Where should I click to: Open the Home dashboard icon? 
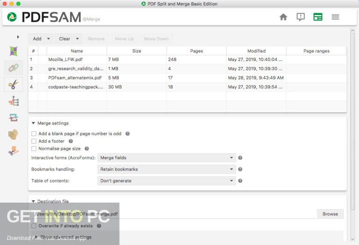coord(283,17)
